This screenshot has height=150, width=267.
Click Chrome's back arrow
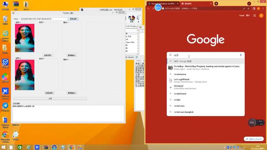(x=149, y=8)
